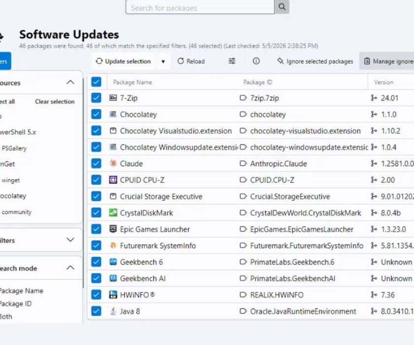Click the Geekbench AI icon
This screenshot has width=414, height=345.
pyautogui.click(x=113, y=278)
